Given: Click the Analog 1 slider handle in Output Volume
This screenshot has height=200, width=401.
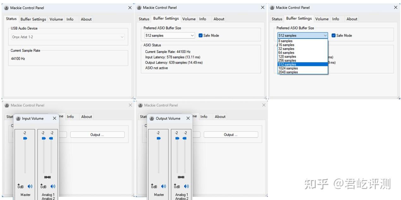Looking at the screenshot, I should pos(177,138).
